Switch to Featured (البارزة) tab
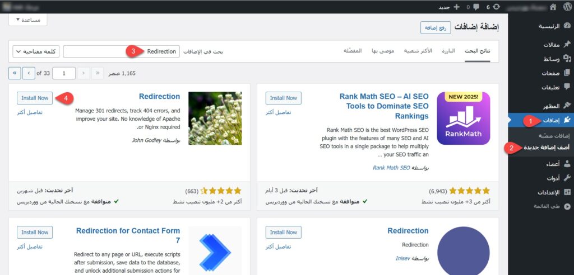This screenshot has height=275, width=574. click(448, 51)
